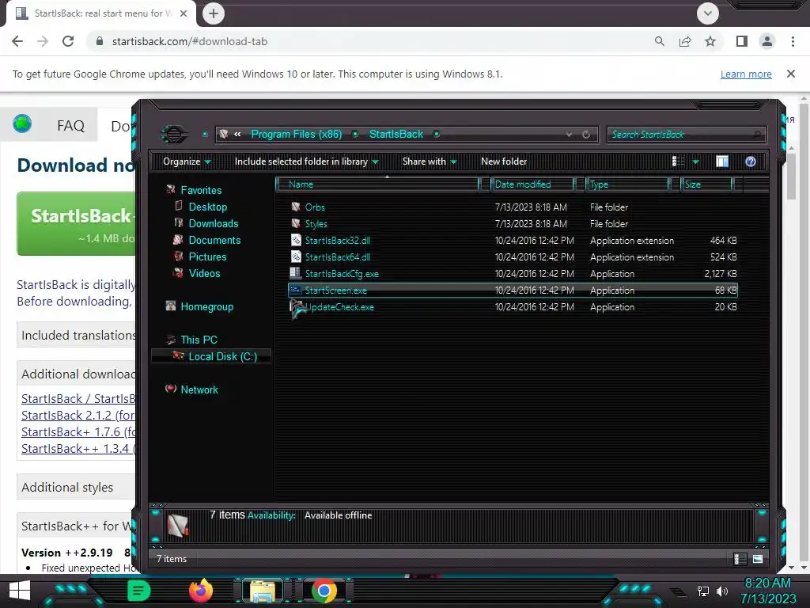
Task: Open address bar history dropdown arrow
Action: point(569,135)
